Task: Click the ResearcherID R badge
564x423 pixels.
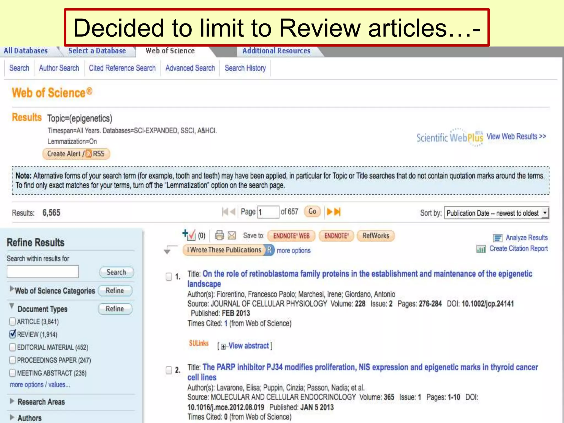Action: click(x=269, y=250)
